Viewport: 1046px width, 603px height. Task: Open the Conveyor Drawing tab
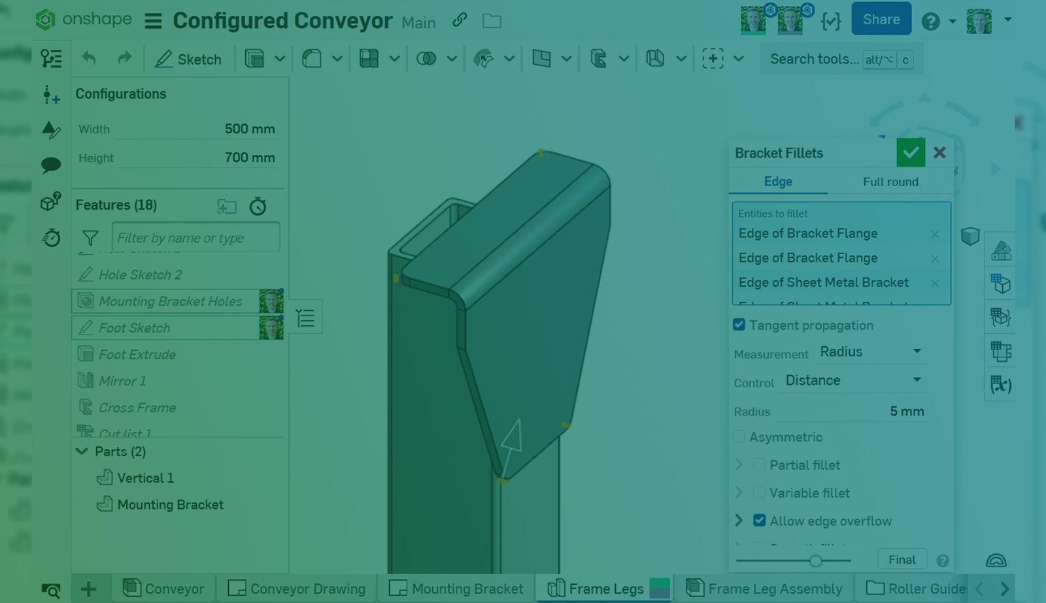pos(297,589)
